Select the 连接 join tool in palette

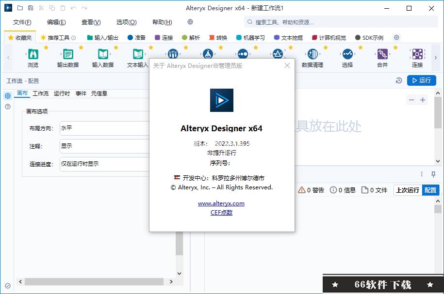(417, 58)
